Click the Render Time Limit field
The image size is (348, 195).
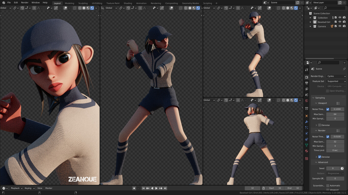point(335,150)
